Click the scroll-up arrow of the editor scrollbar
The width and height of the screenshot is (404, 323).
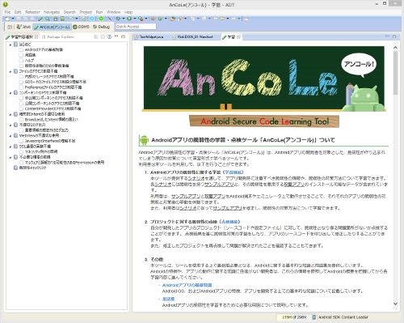click(395, 48)
